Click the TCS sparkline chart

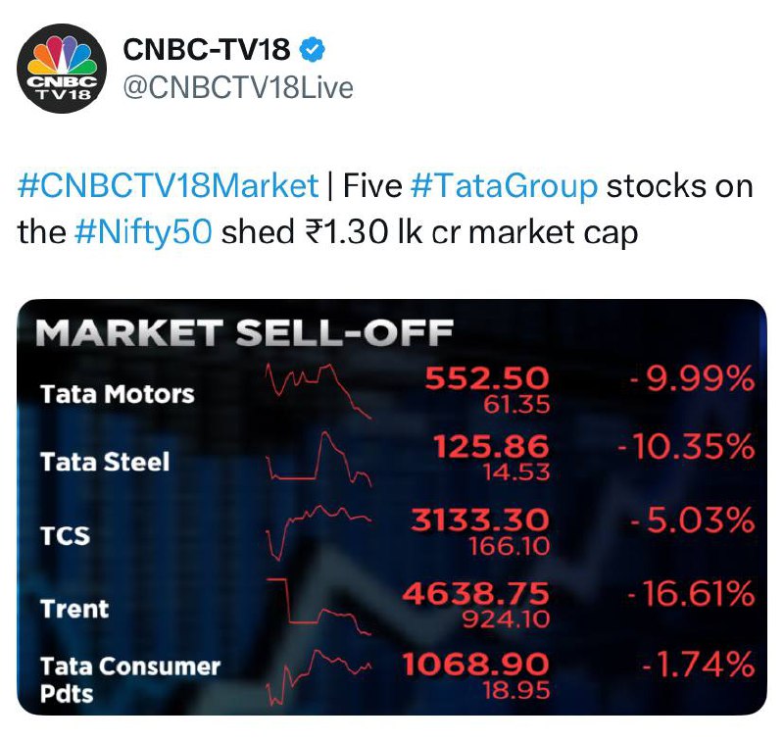[x=318, y=533]
